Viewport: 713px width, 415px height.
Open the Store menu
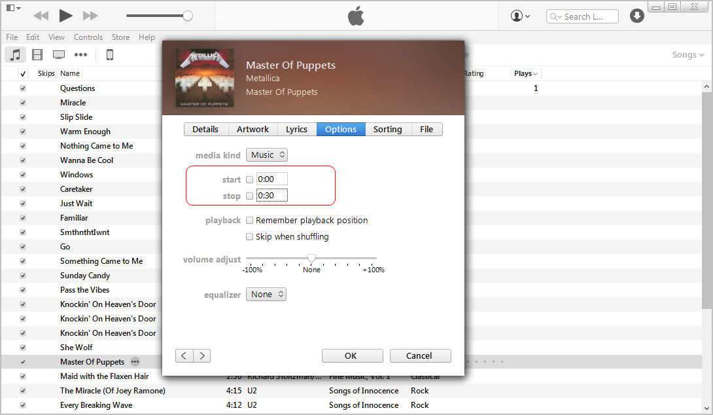120,37
